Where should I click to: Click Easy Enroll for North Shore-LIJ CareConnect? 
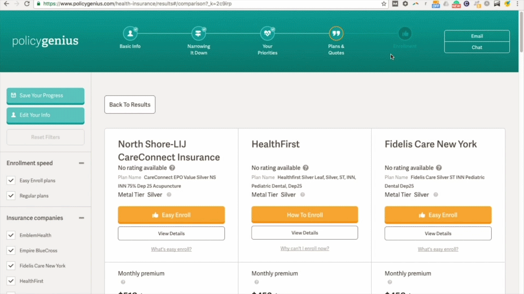pyautogui.click(x=171, y=215)
